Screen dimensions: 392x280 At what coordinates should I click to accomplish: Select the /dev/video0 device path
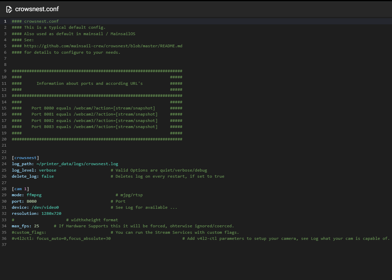[45, 207]
